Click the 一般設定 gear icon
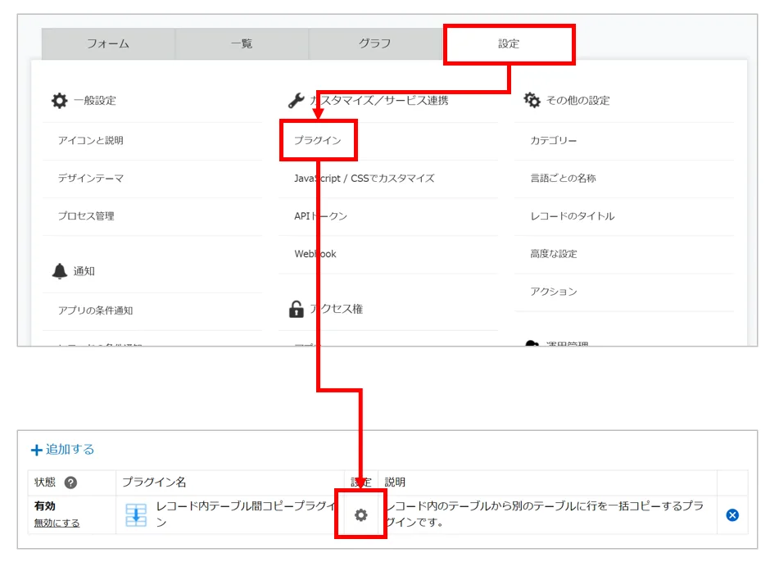Screen dimensions: 779x571 coord(60,101)
